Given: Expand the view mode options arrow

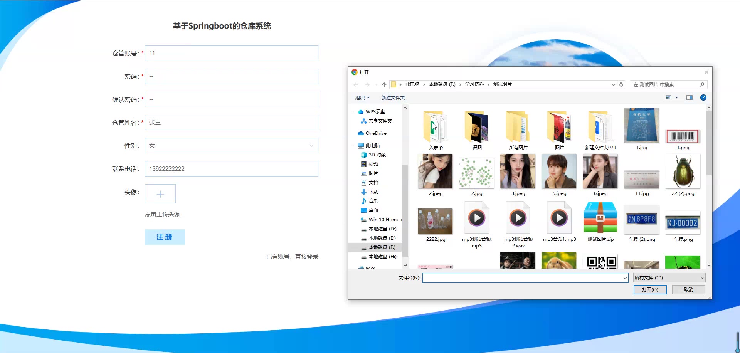Looking at the screenshot, I should (676, 98).
